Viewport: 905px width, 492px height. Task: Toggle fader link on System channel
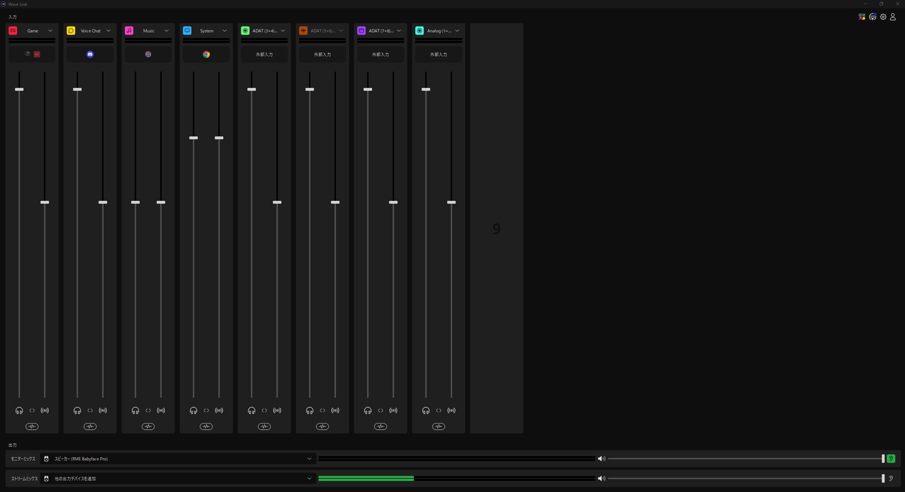206,411
